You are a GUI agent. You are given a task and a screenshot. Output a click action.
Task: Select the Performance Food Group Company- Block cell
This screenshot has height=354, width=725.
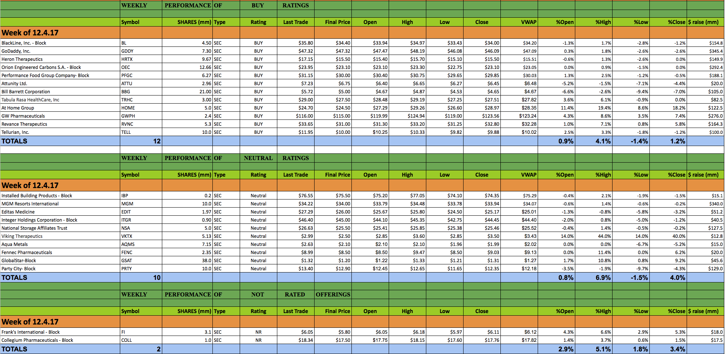(60, 75)
